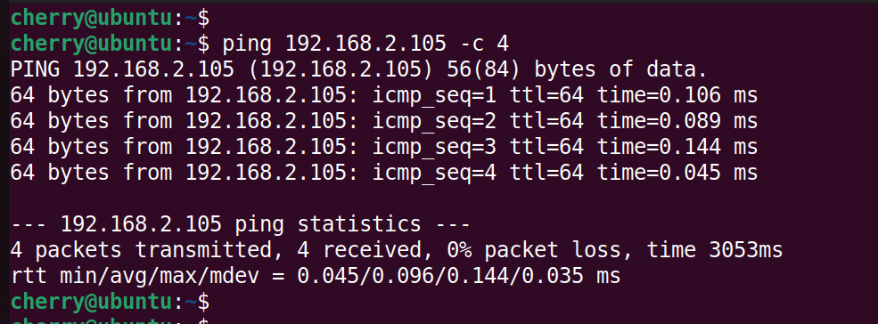Click icmp_seq=3 in the third reply
The image size is (878, 324).
point(434,147)
